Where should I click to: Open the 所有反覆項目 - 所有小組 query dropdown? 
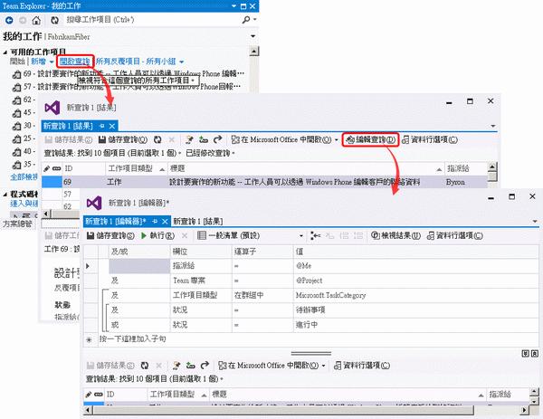(139, 62)
